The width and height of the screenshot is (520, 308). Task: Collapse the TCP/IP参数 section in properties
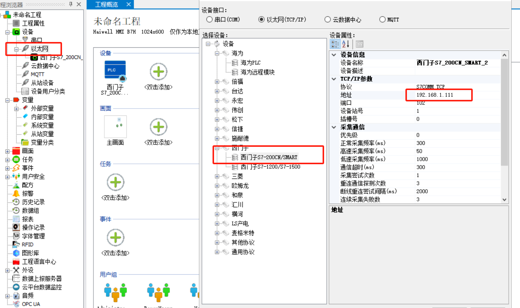click(x=334, y=79)
